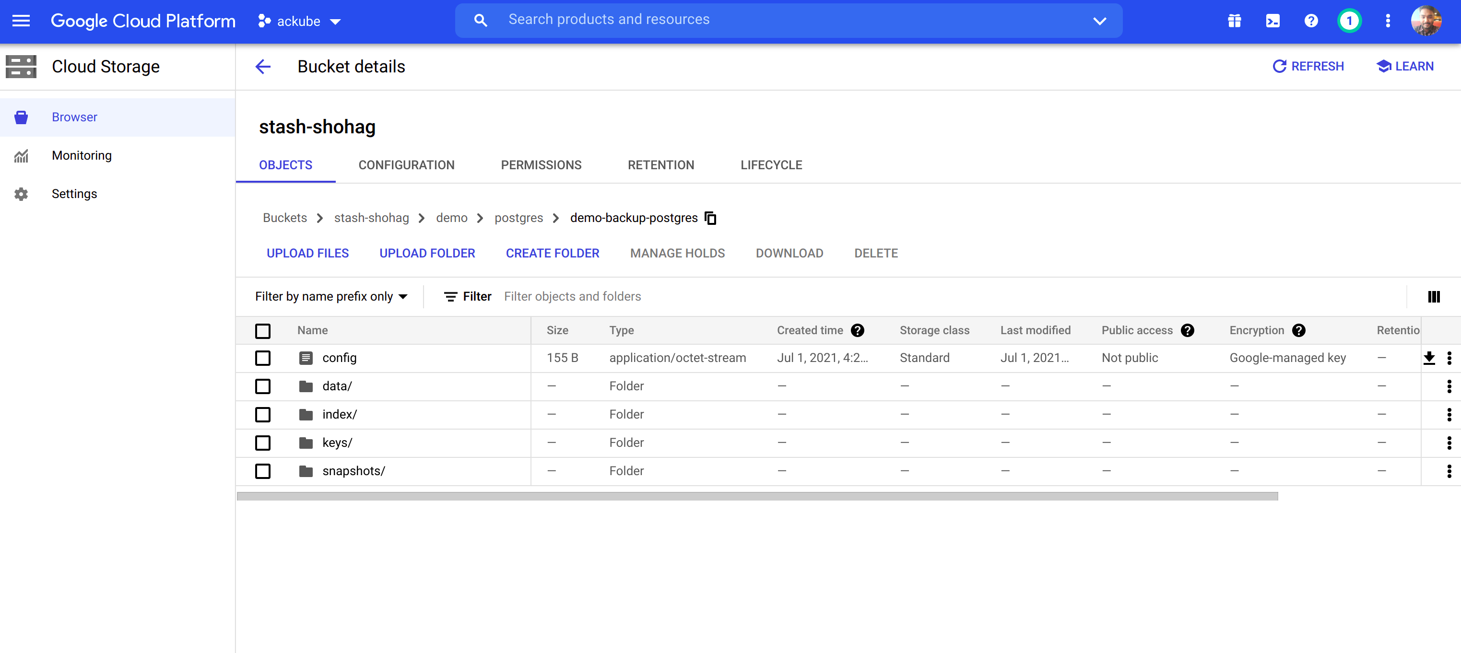This screenshot has height=653, width=1461.
Task: Download the config file icon
Action: coord(1429,358)
